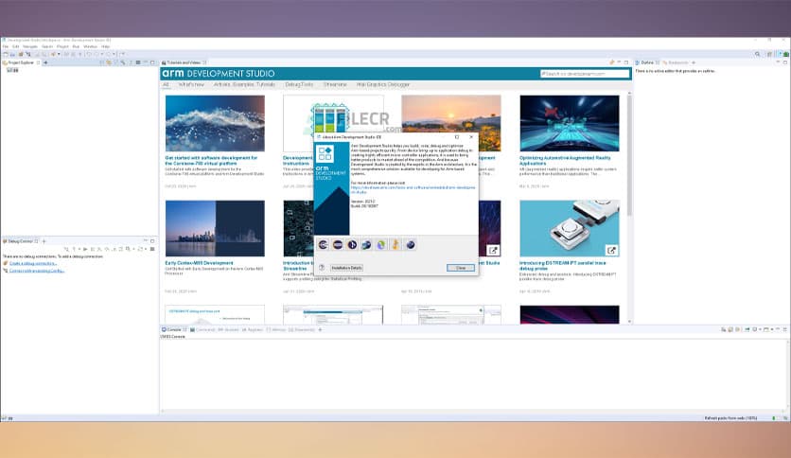
Task: Filter by Articles, Examples, Tutorials
Action: [245, 85]
